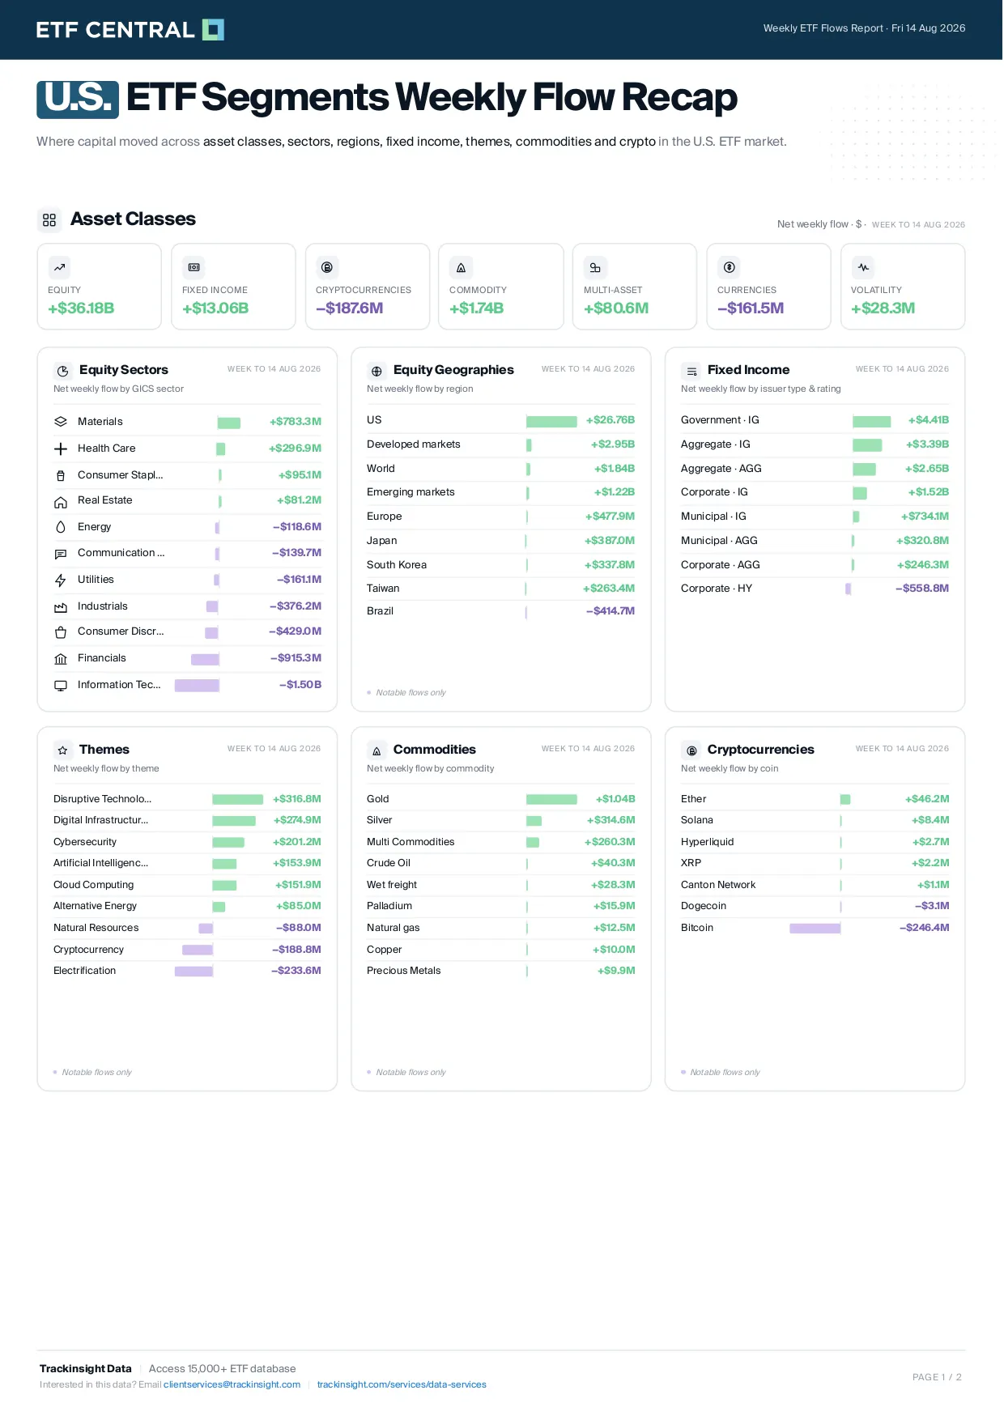Click the Volatility pulse icon
The height and width of the screenshot is (1420, 1004).
[863, 267]
